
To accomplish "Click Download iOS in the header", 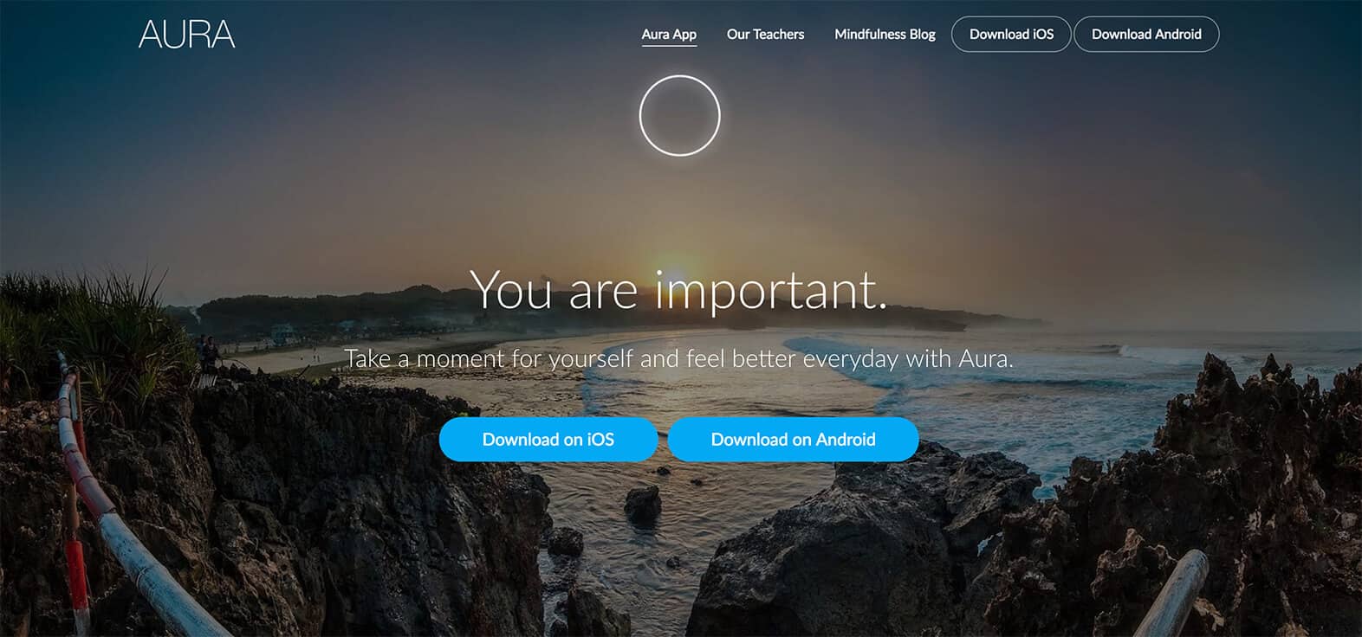I will (x=1011, y=35).
